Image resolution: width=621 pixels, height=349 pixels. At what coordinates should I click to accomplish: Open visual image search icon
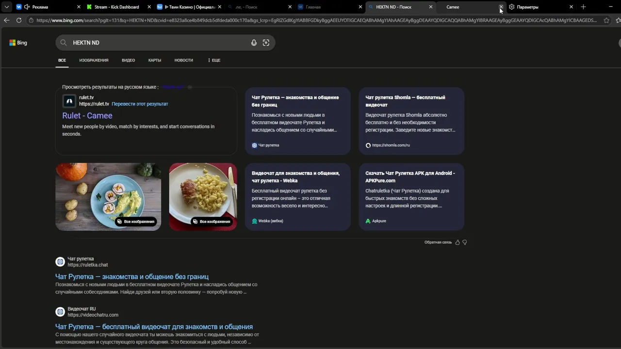click(266, 43)
